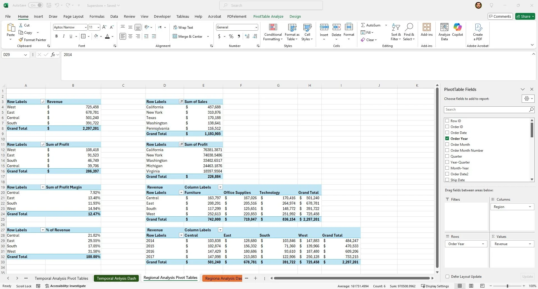Open Temporal Analysis Pivot Tables sheet
Screen dimensions: 538x289
(62, 278)
